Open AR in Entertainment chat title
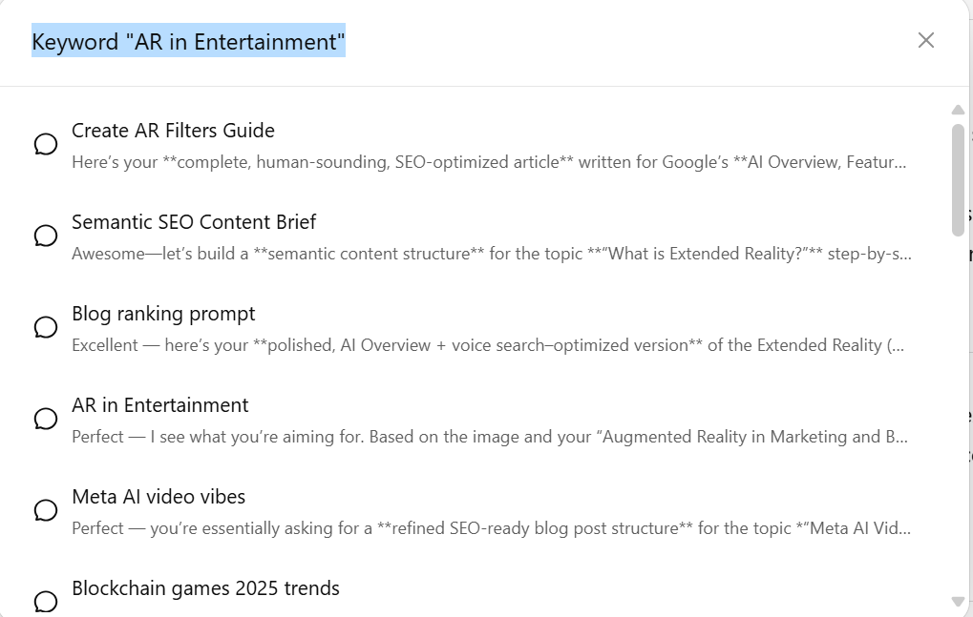The width and height of the screenshot is (973, 617). [159, 405]
